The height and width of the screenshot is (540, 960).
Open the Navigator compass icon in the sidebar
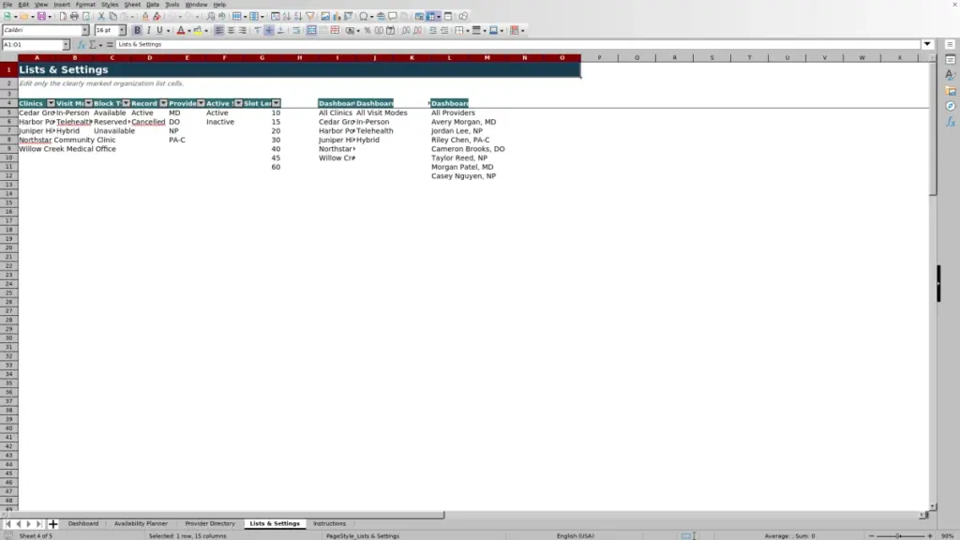951,106
